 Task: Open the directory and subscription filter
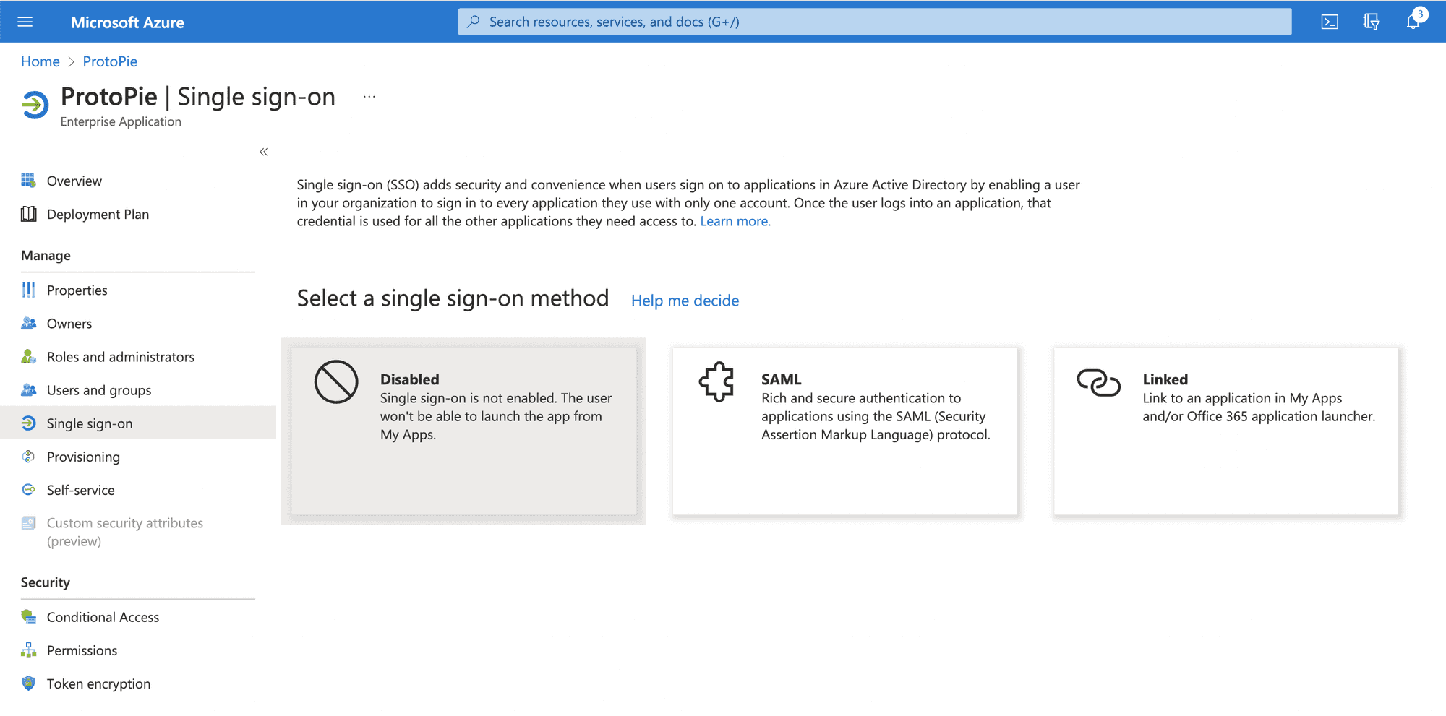pos(1371,21)
